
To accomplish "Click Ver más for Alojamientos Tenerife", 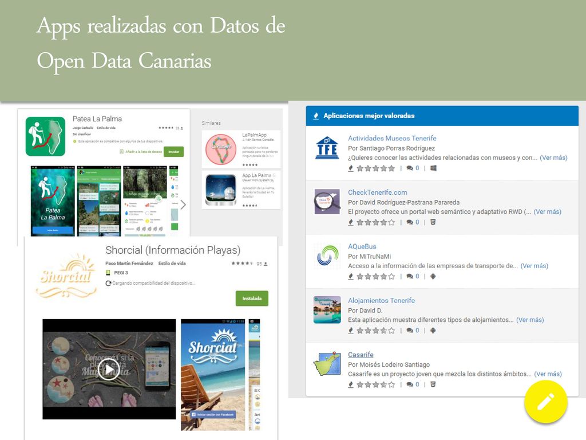I will [x=530, y=320].
